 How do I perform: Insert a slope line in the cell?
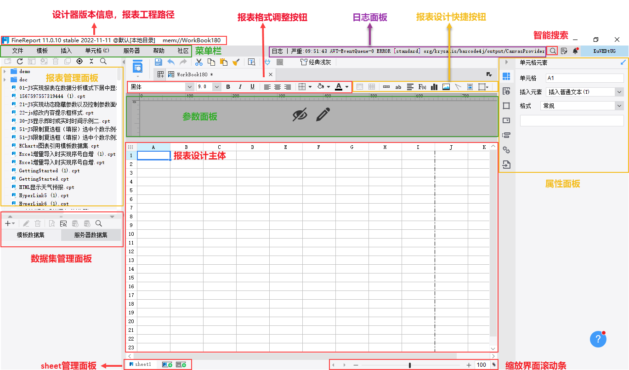[458, 86]
